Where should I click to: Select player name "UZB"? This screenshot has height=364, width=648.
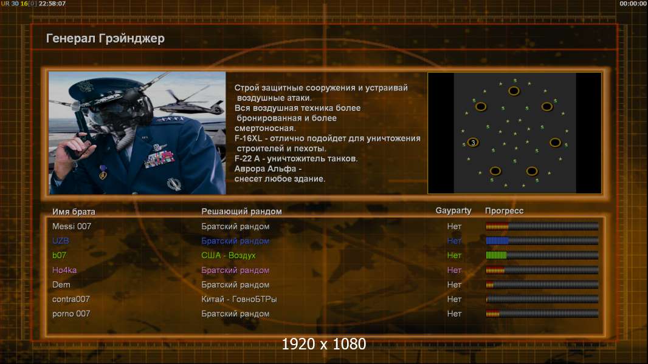[60, 241]
